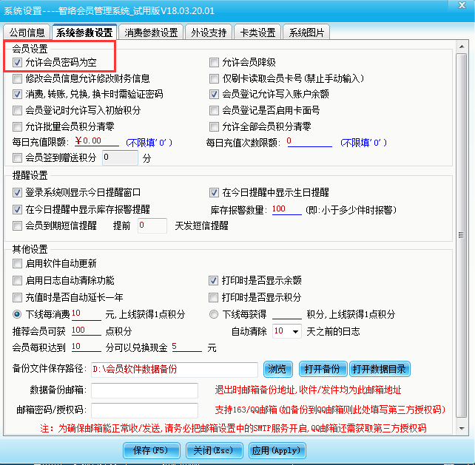Toggle 打印时是否显示余额 checkbox

coord(213,281)
